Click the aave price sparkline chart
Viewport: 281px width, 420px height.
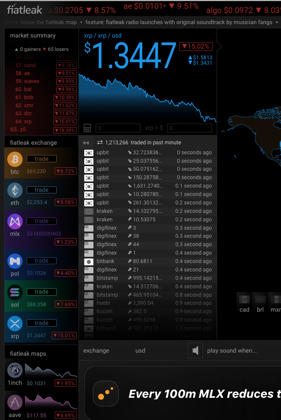pos(51,402)
